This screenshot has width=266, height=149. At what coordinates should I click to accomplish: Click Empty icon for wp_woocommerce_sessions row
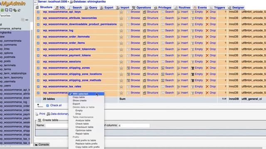(x=192, y=62)
